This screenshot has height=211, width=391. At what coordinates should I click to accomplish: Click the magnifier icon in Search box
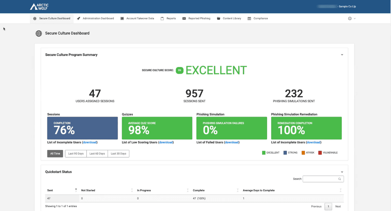tap(340, 179)
